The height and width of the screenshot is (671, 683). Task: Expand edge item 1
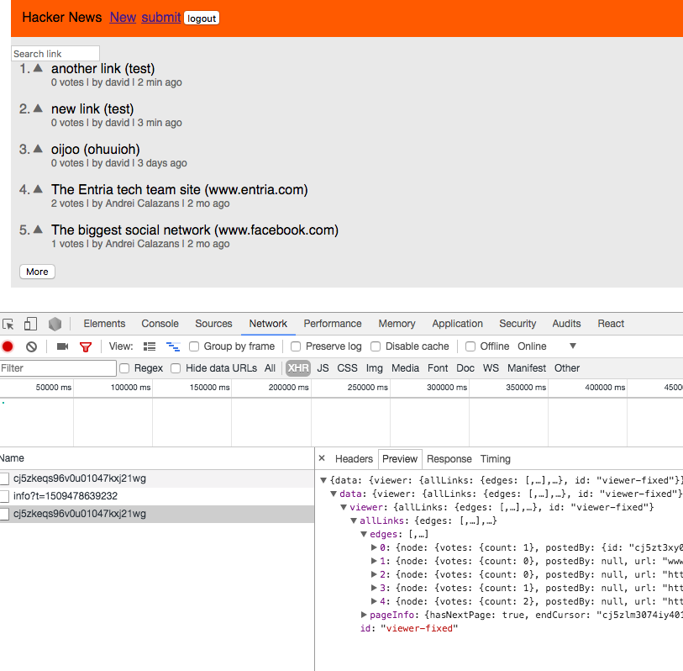point(374,561)
